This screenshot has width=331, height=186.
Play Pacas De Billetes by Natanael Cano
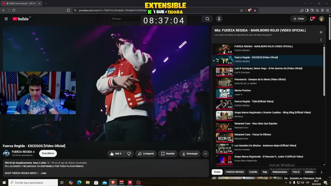click(x=268, y=137)
